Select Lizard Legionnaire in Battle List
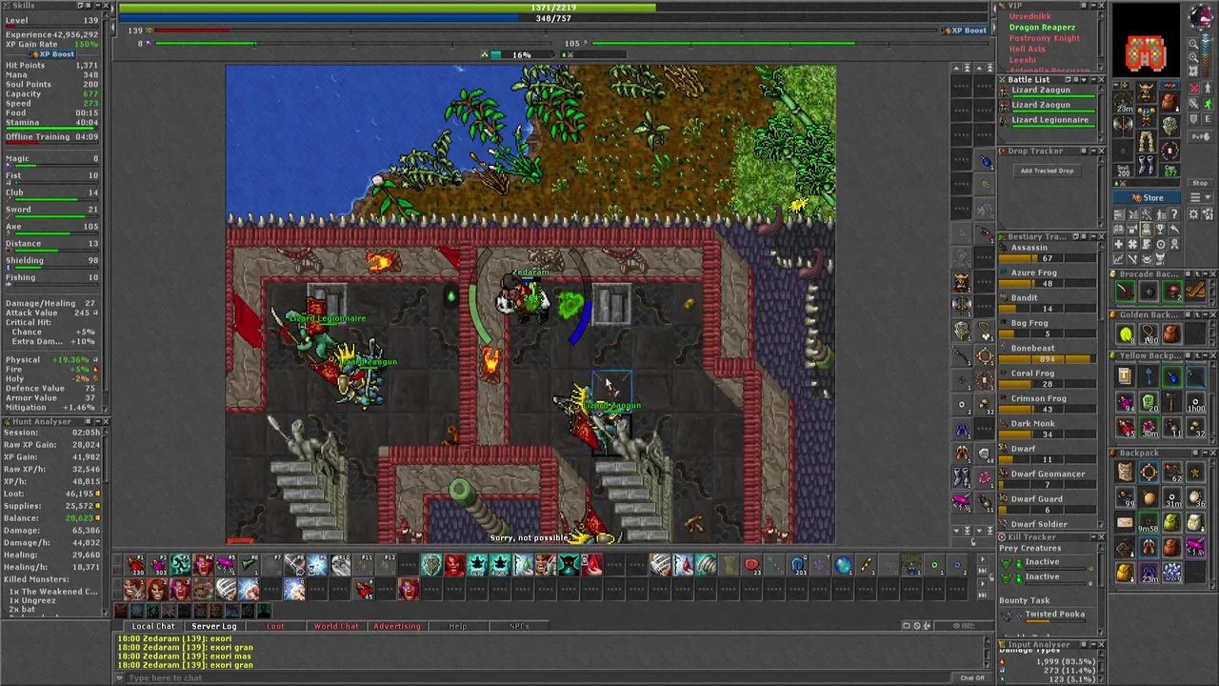This screenshot has width=1219, height=686. [x=1047, y=122]
